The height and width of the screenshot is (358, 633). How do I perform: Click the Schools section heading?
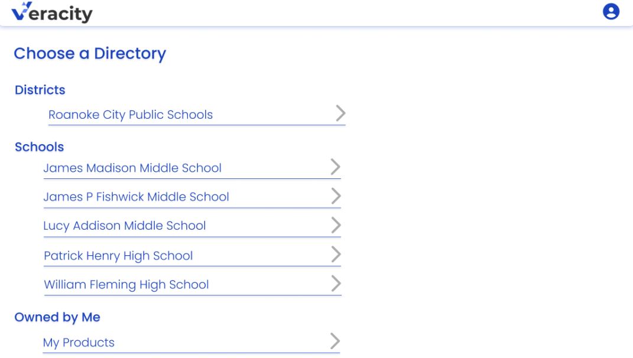click(39, 147)
